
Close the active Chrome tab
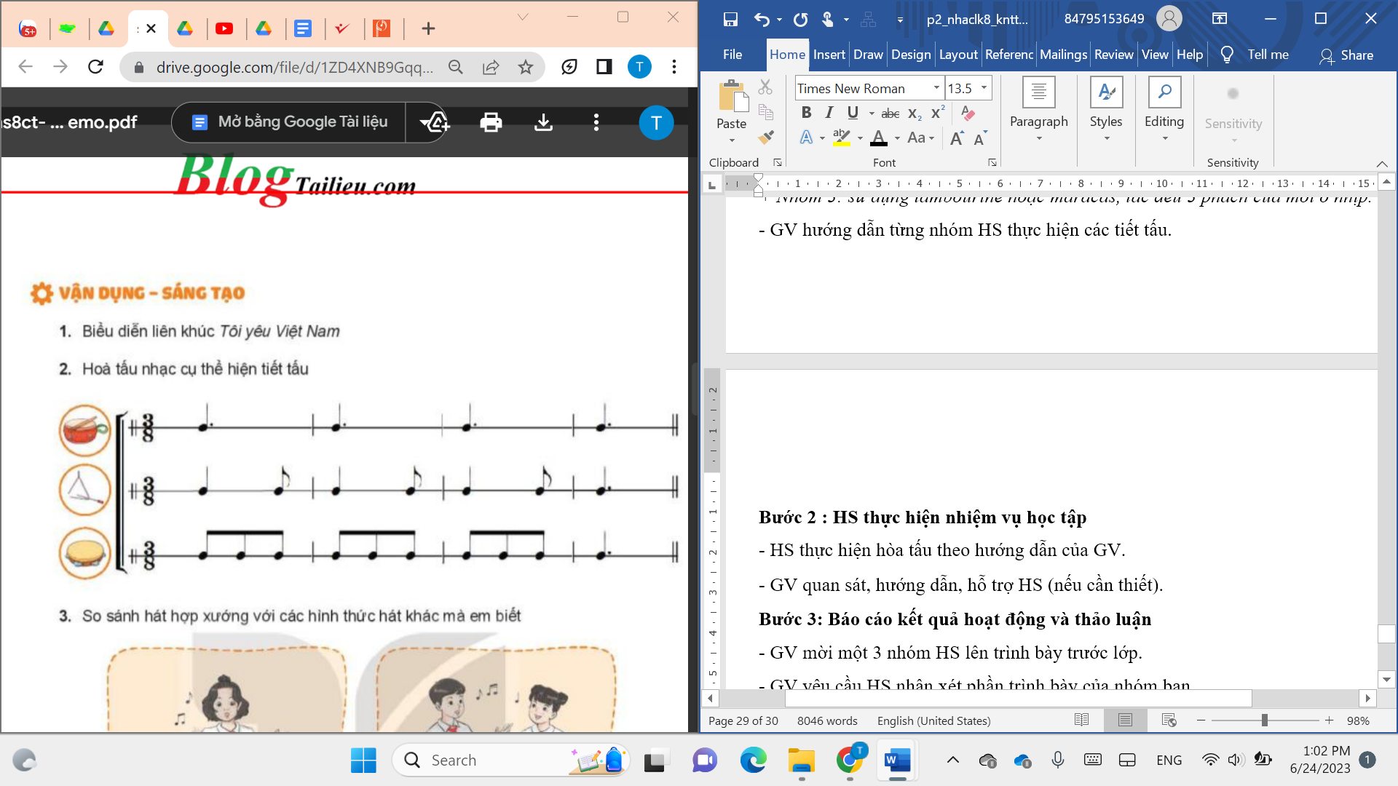(x=151, y=28)
